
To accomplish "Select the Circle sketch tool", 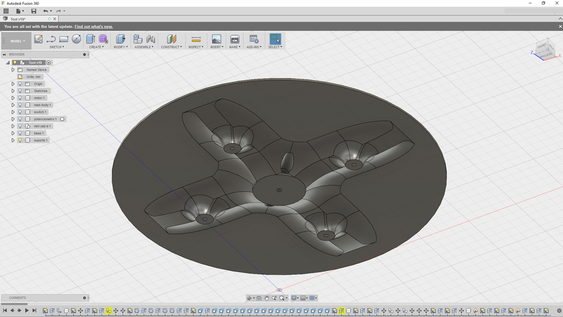I will click(76, 39).
